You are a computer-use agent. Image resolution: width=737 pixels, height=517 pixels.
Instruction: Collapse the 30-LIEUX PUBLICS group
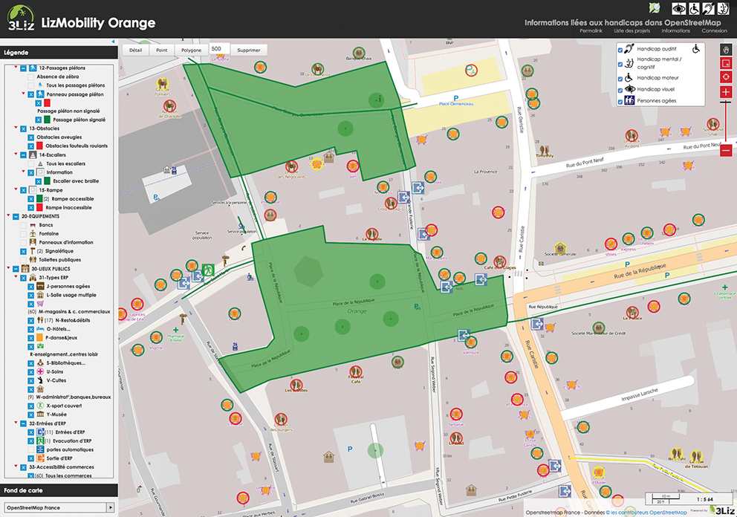[8, 268]
